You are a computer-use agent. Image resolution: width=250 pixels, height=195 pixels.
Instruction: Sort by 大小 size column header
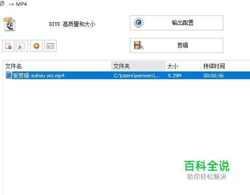click(183, 66)
